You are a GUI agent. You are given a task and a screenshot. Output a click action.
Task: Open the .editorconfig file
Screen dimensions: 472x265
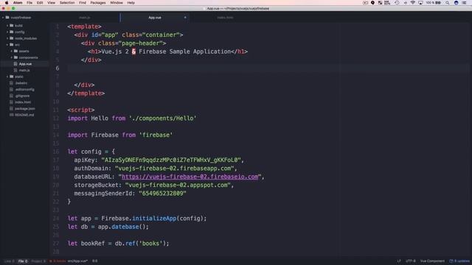(x=24, y=90)
